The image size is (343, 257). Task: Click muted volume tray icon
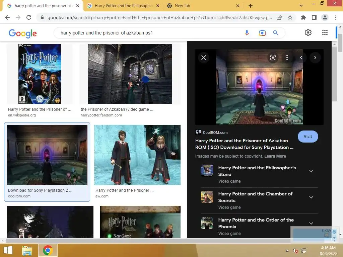tap(295, 251)
